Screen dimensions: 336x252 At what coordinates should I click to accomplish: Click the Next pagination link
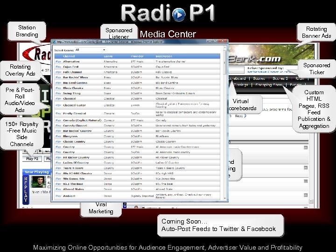(241, 116)
